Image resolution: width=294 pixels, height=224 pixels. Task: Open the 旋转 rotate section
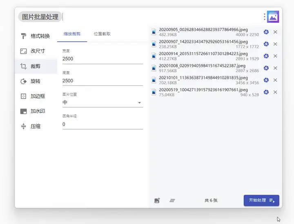coord(36,81)
